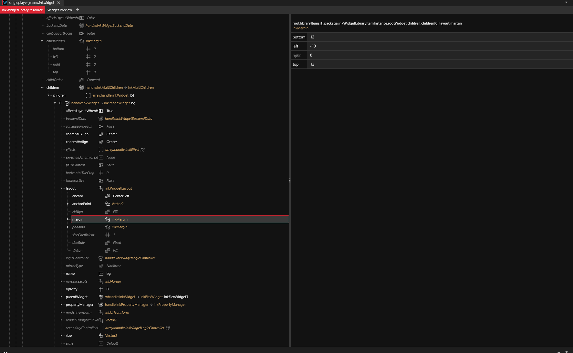Click the struct icon beside layout inkWidgetLayout
573x353 pixels.
pos(101,188)
